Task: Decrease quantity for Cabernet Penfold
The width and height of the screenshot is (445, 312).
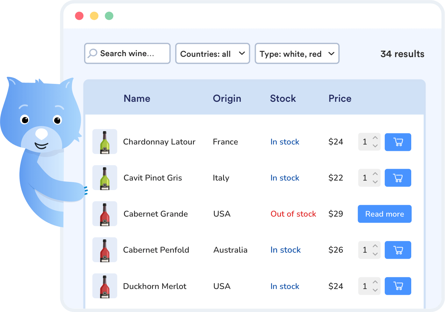Action: click(x=375, y=254)
